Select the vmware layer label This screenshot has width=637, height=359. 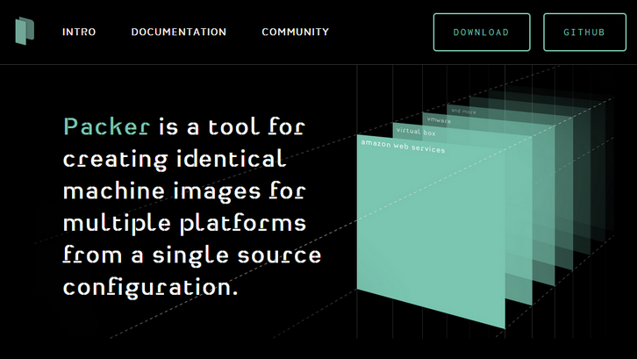(437, 120)
